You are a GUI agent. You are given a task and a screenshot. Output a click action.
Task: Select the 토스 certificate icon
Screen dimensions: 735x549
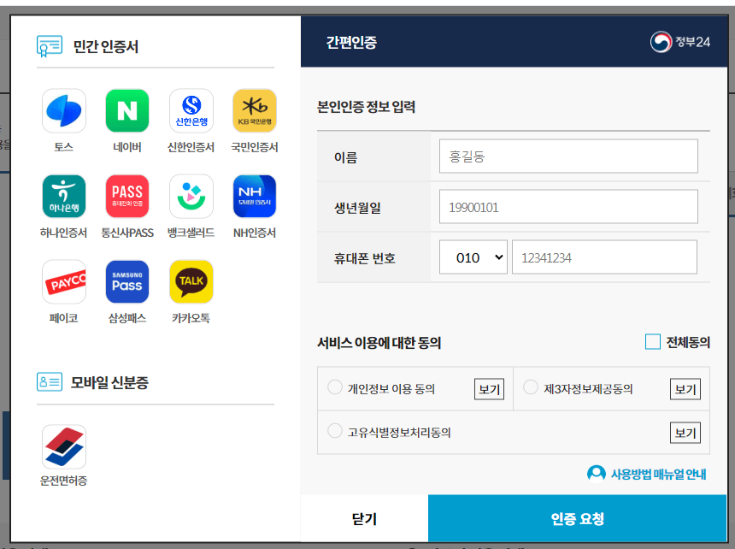point(63,109)
